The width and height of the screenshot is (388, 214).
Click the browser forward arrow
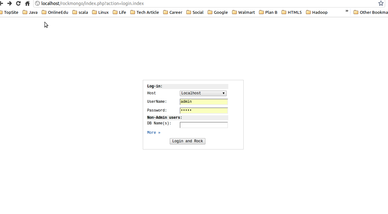[x=9, y=3]
